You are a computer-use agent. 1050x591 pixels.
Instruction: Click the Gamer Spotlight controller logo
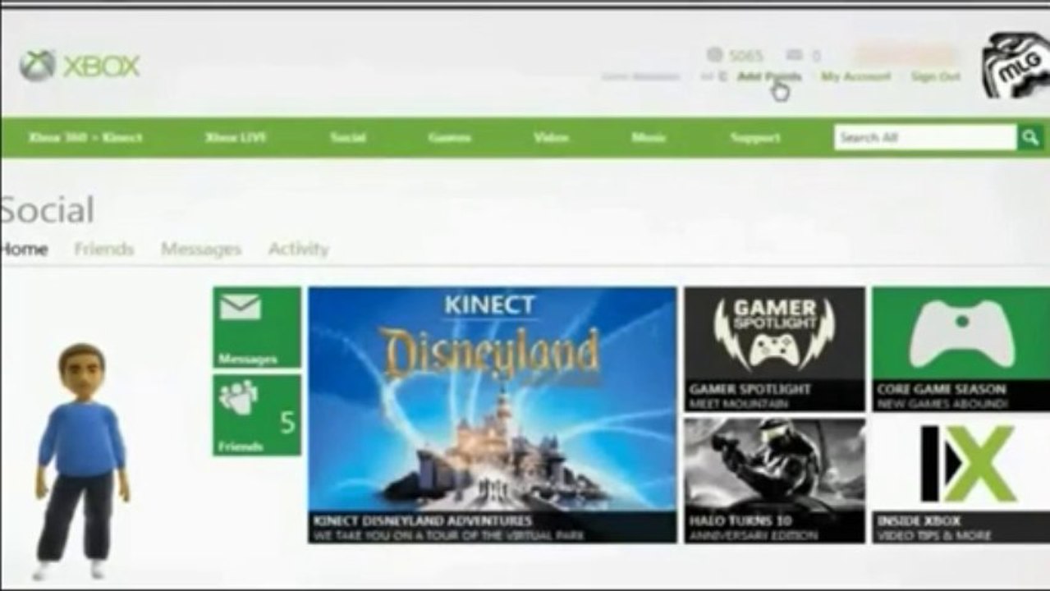click(774, 332)
